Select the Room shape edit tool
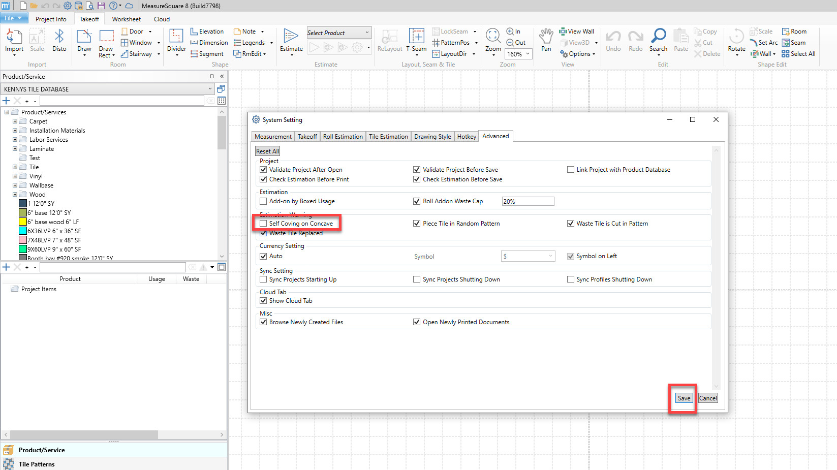This screenshot has height=470, width=837. click(x=794, y=32)
